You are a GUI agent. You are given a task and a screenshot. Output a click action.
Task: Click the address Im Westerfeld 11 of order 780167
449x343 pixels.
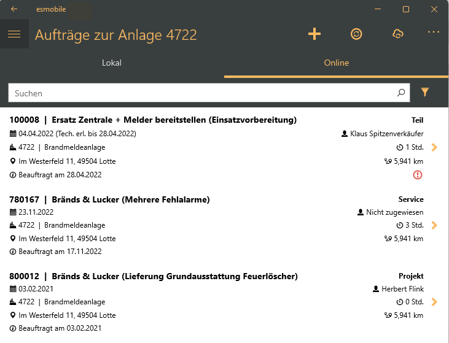coord(67,239)
